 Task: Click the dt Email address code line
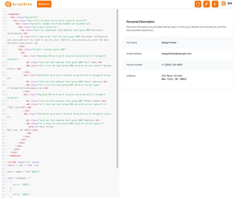66,82
